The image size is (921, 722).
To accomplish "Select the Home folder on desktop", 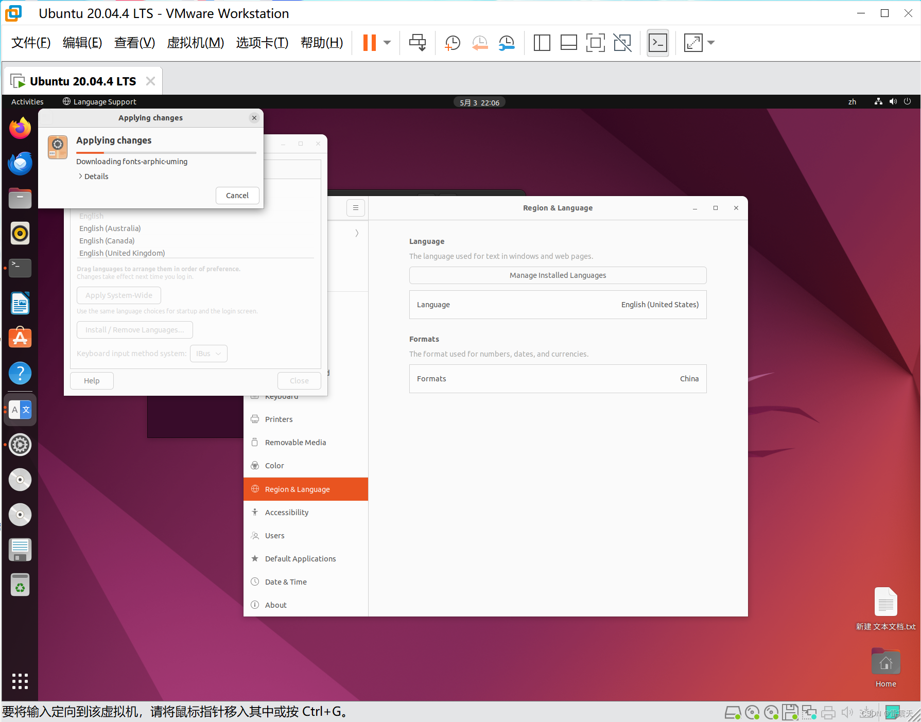I will pyautogui.click(x=885, y=668).
